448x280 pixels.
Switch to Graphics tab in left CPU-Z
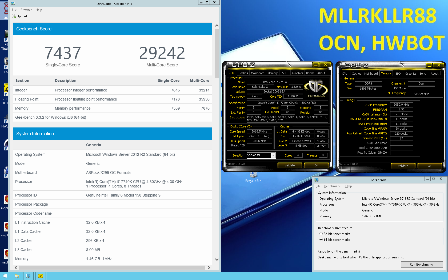297,73
